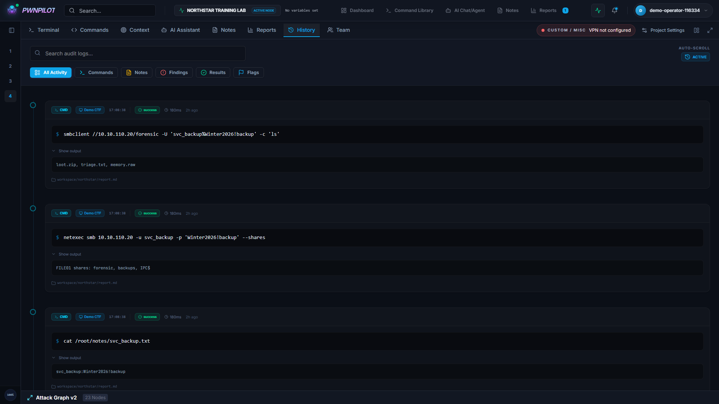
Task: Click the user avatar D icon
Action: pyautogui.click(x=640, y=10)
